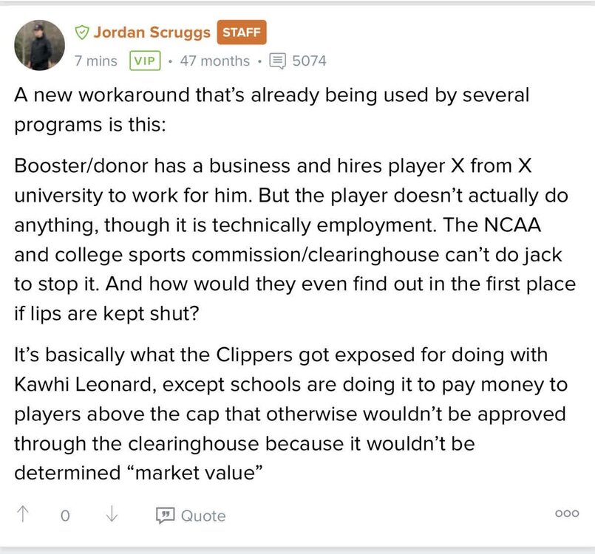The height and width of the screenshot is (554, 595).
Task: Click the vote score showing 0
Action: (x=65, y=516)
